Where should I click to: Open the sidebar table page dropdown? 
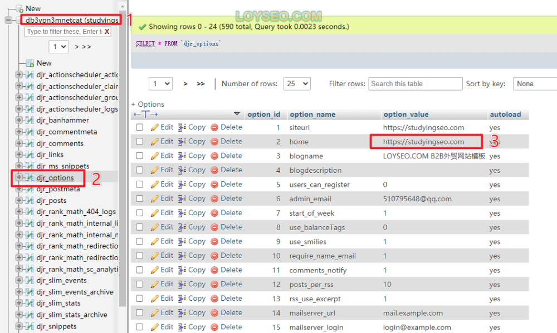point(58,47)
